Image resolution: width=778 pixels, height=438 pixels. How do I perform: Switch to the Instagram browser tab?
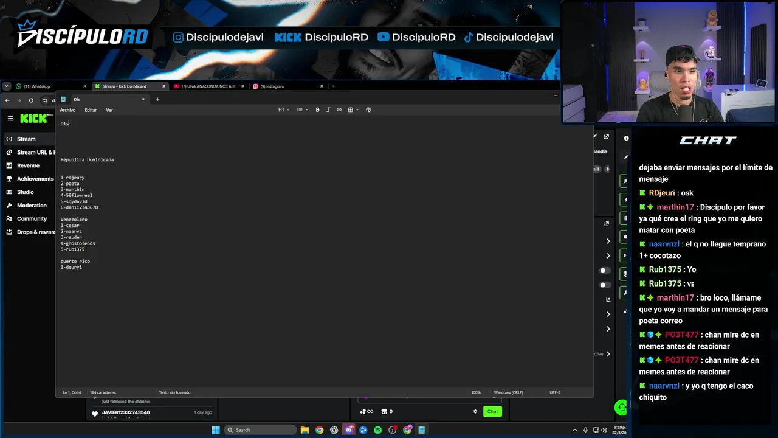287,86
